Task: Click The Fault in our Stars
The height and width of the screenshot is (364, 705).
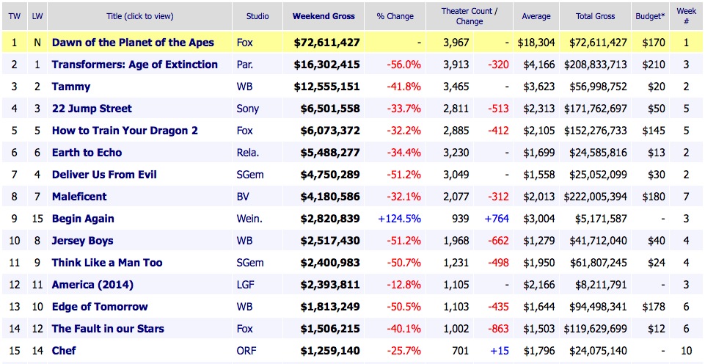Action: [108, 329]
